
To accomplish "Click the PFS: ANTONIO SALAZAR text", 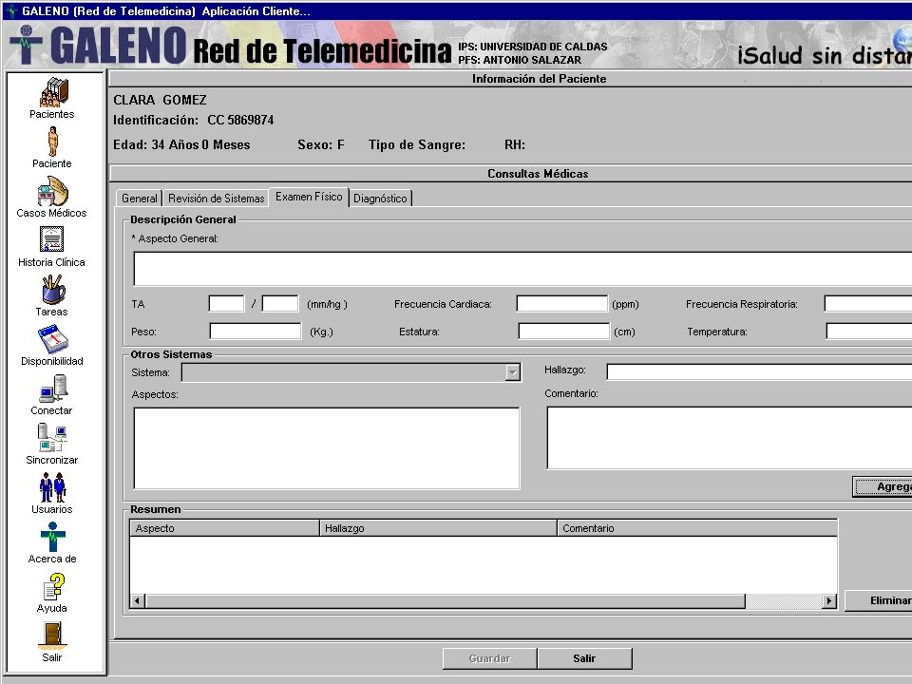I will click(x=520, y=60).
